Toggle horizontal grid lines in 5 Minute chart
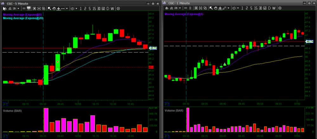The image size is (317, 139). (24, 8)
